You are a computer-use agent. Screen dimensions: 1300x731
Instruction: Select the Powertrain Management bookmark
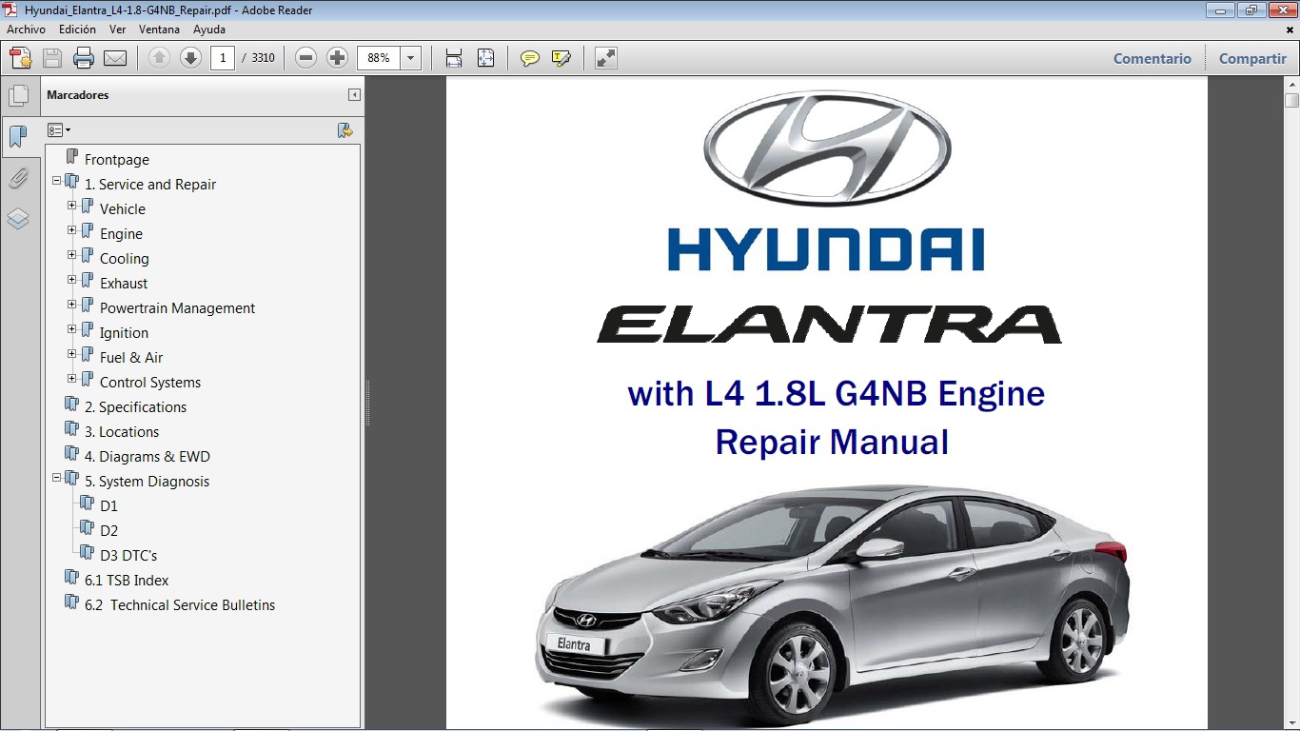tap(178, 308)
